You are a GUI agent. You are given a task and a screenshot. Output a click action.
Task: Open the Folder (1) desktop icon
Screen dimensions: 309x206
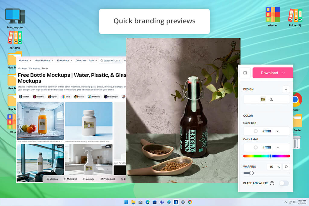coord(295,18)
